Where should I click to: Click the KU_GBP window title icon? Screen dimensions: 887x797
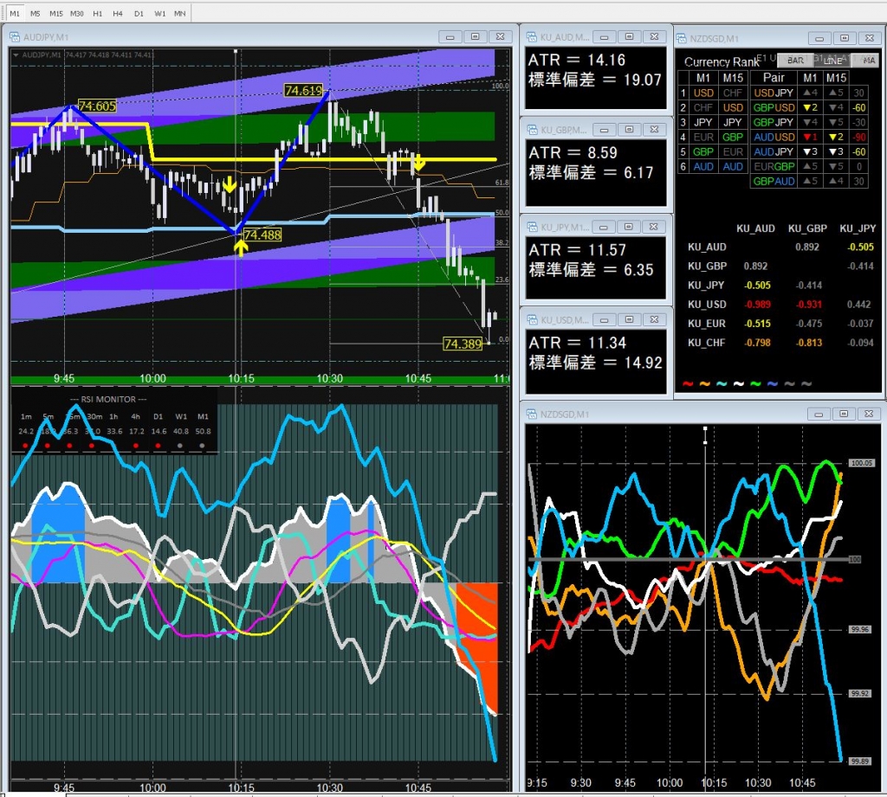point(531,130)
